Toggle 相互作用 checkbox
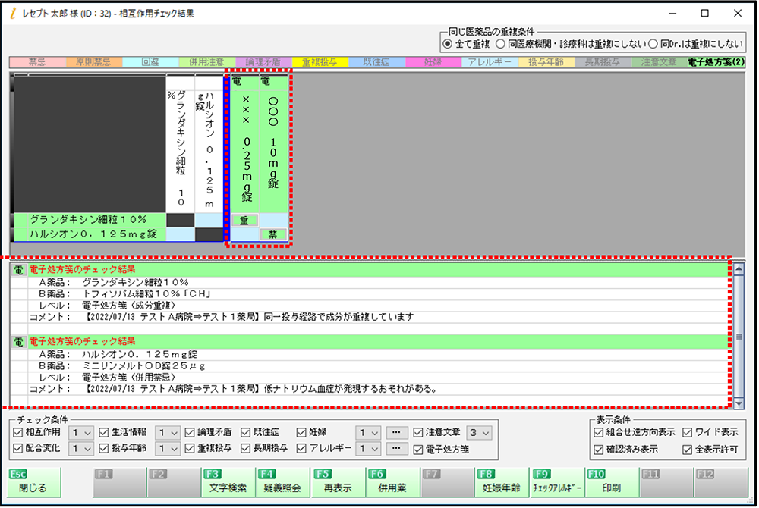 pyautogui.click(x=18, y=432)
